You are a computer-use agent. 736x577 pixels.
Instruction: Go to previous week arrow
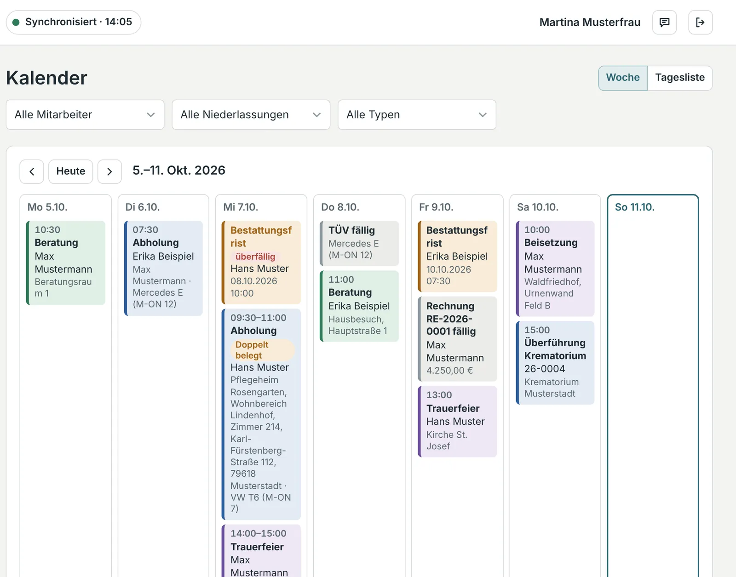coord(32,171)
